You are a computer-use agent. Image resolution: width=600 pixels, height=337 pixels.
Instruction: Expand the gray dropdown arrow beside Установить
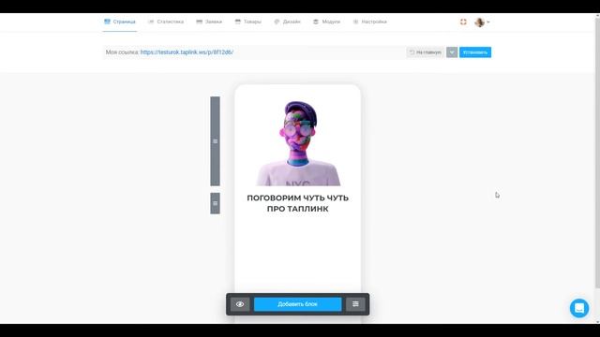point(452,52)
